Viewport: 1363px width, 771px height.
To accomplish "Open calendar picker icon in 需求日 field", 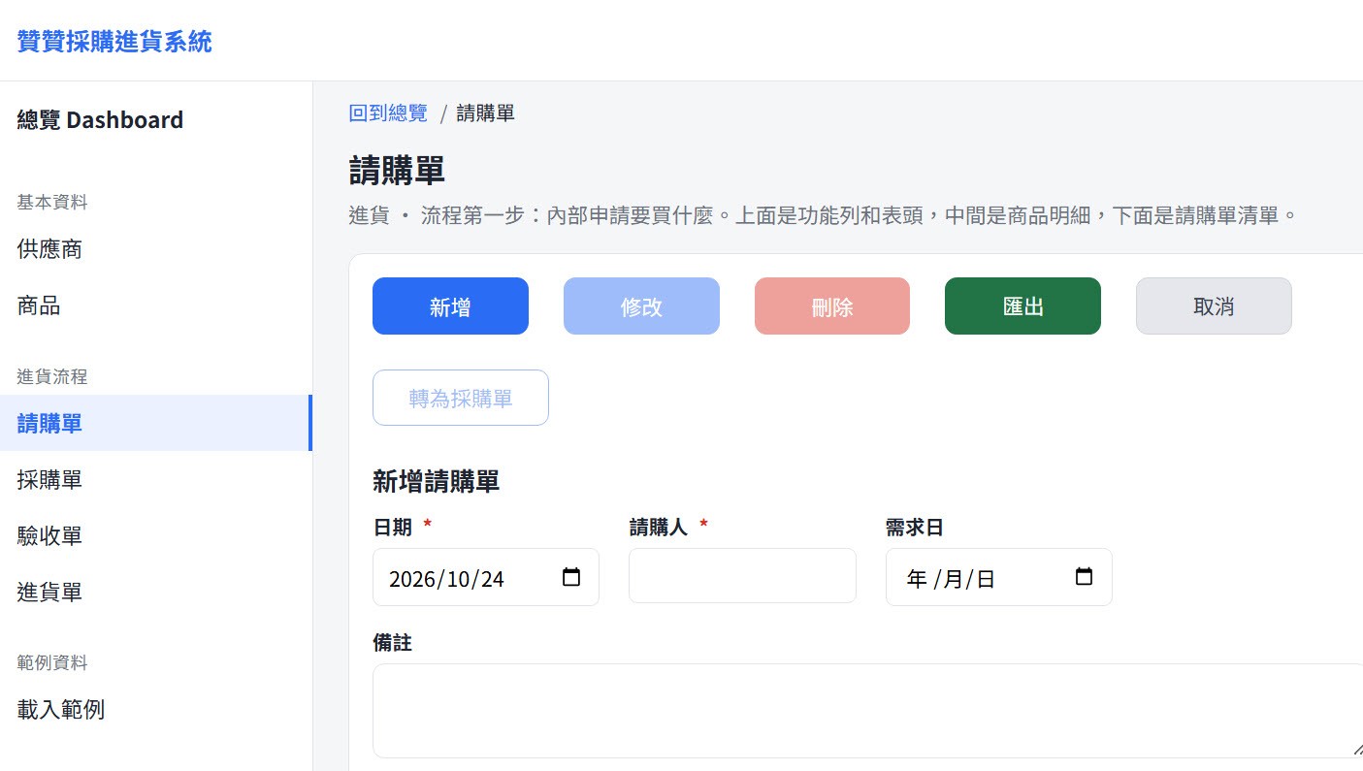I will point(1084,577).
